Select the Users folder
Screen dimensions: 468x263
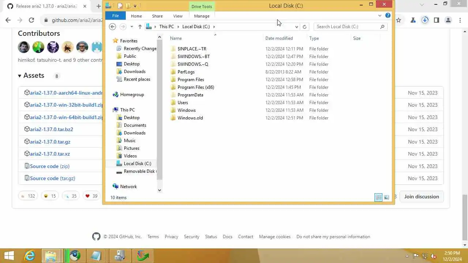[182, 103]
